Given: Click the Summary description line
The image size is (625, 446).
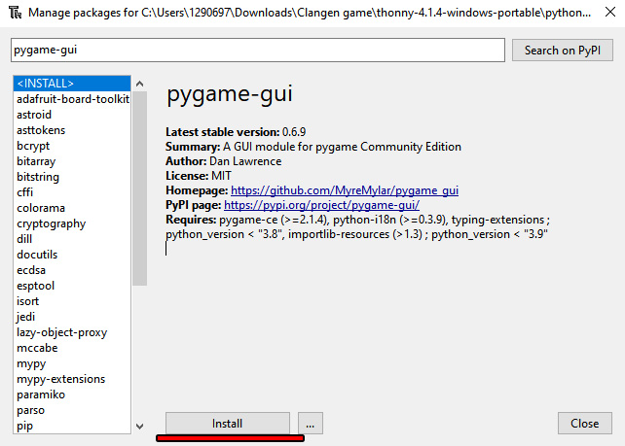Looking at the screenshot, I should (313, 147).
